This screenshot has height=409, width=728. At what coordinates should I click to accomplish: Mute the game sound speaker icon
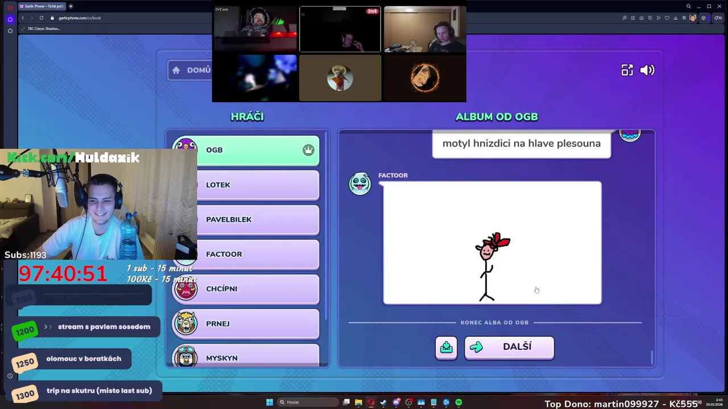click(x=647, y=70)
